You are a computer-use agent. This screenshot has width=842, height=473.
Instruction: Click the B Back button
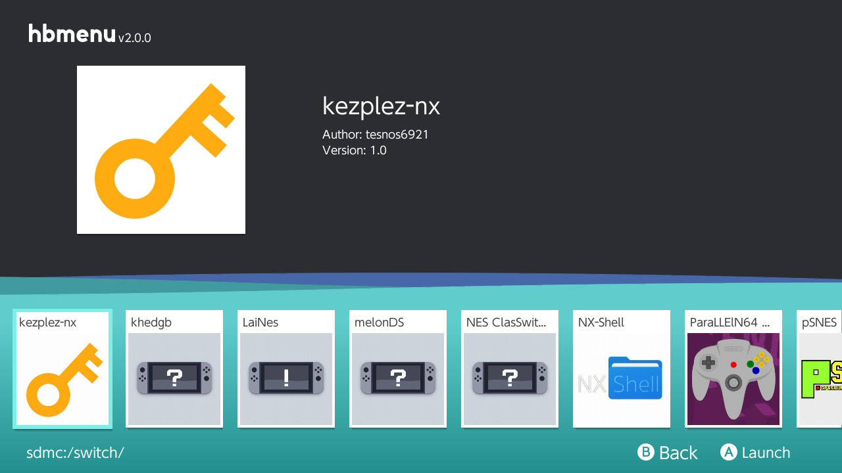(x=668, y=453)
